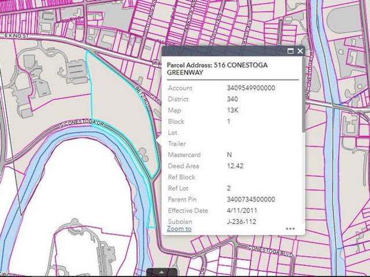Open the popup's three-dot actions menu
This screenshot has height=277, width=370.
[290, 229]
